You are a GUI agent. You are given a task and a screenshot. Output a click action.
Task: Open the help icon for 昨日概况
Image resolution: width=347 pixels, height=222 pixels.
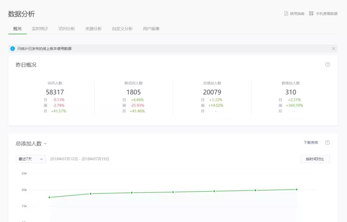[327, 65]
